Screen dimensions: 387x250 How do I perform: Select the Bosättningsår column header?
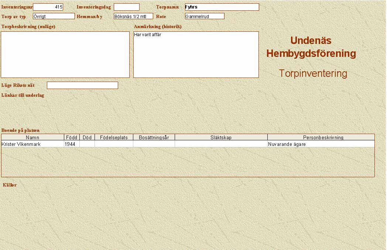coord(154,137)
